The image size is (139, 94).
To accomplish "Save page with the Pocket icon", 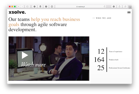I will point(46,7).
